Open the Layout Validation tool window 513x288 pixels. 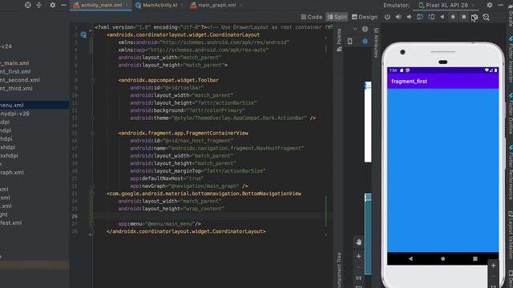[510, 235]
